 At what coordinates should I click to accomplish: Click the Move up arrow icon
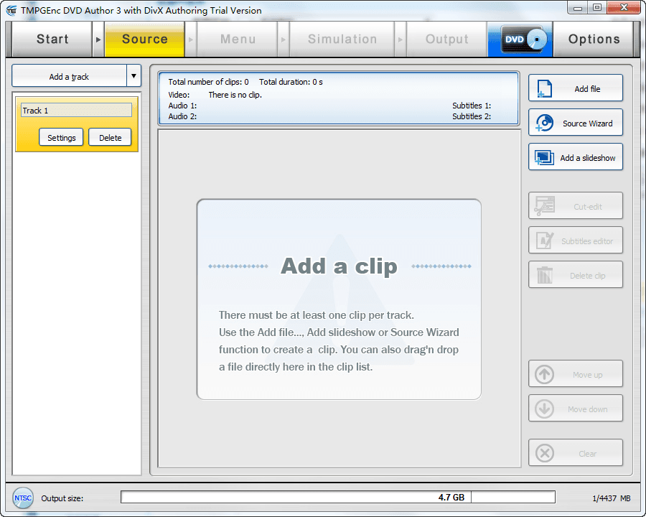click(544, 374)
